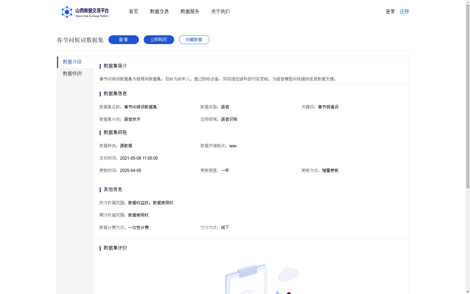Click the 其他信息 section heading
This screenshot has width=470, height=294.
coord(113,189)
